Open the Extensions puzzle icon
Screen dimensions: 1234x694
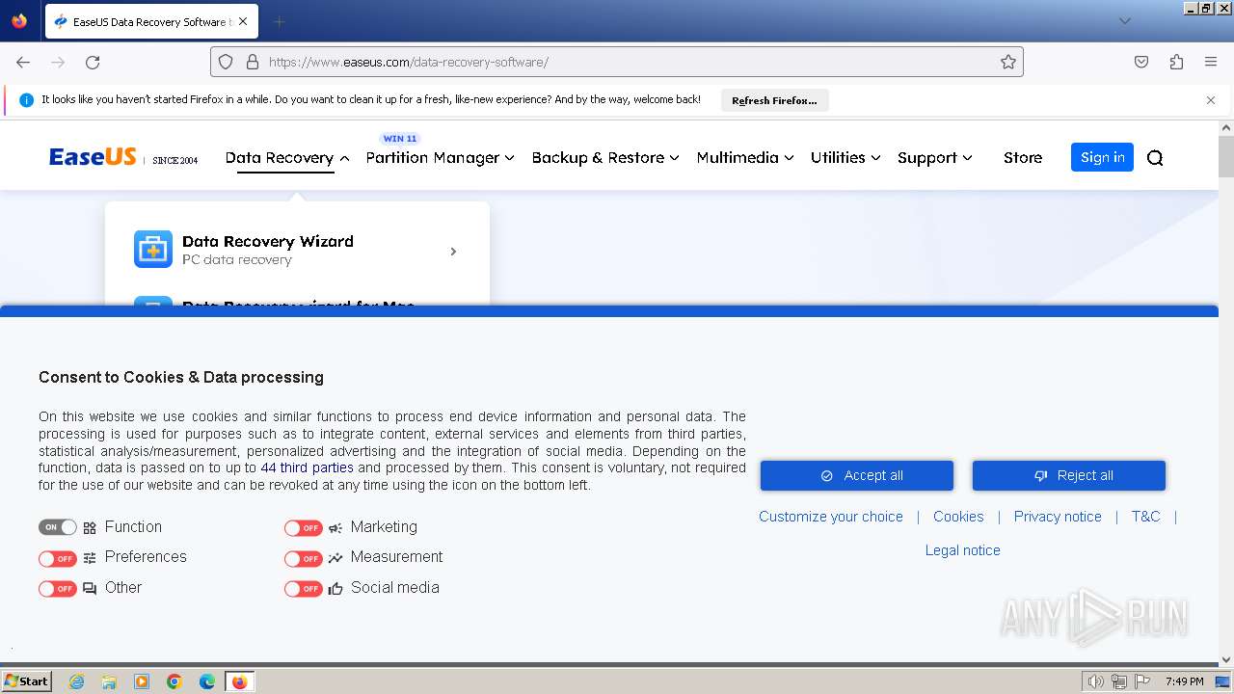tap(1176, 62)
